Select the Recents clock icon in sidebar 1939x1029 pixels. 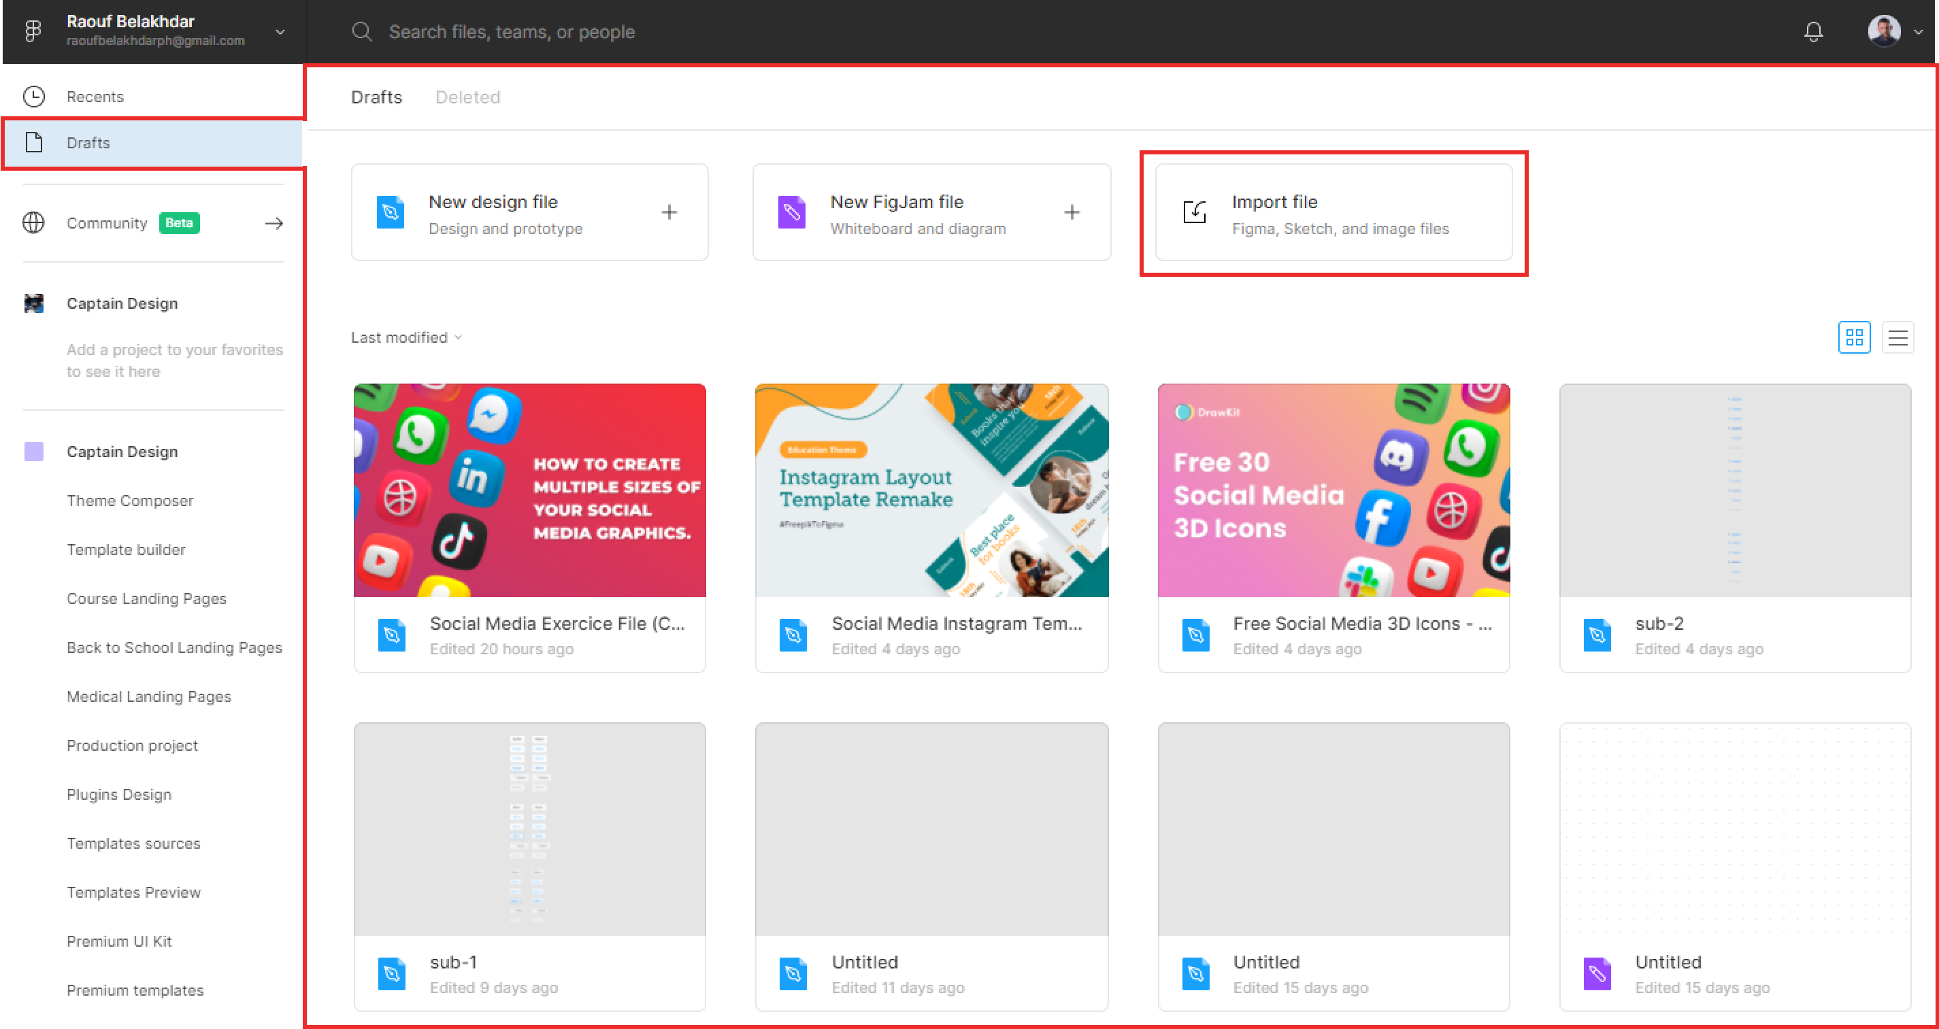coord(34,97)
